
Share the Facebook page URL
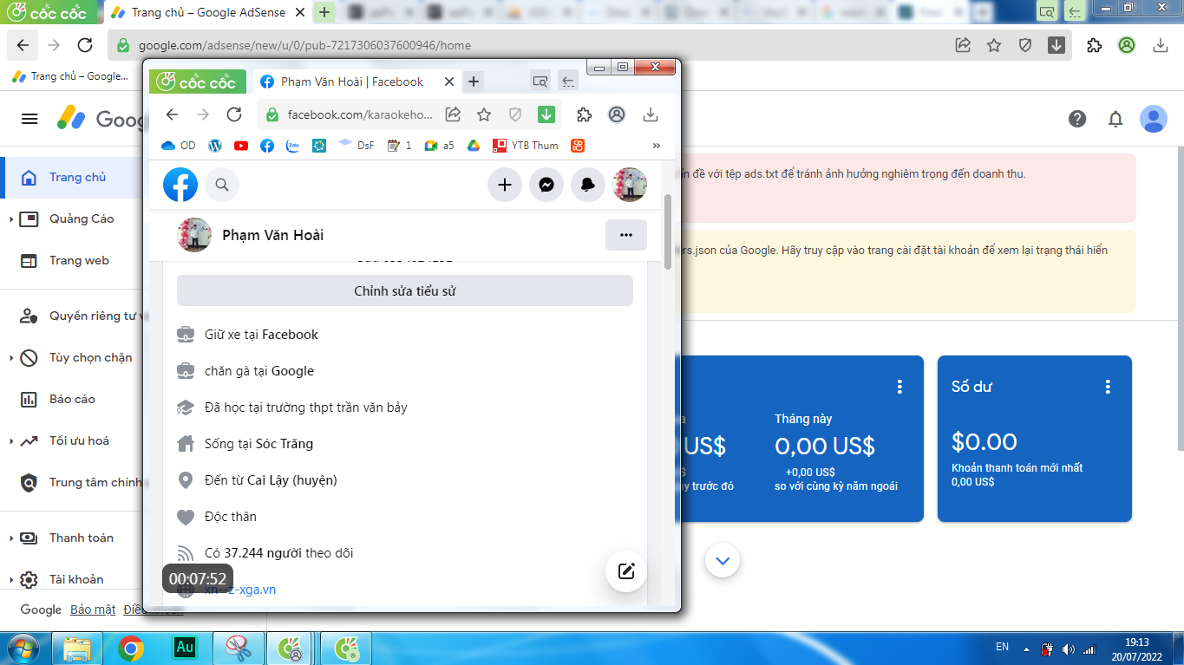453,114
